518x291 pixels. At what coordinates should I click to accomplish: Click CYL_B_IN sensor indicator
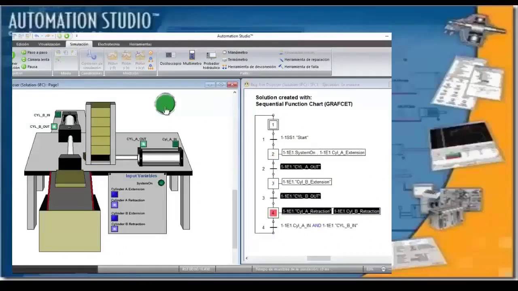pos(58,115)
